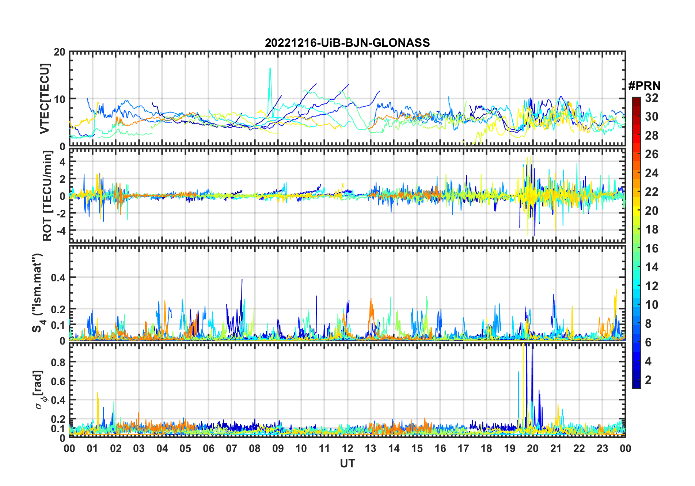Select x-axis hour label "05"
The width and height of the screenshot is (695, 486).
coord(185,449)
